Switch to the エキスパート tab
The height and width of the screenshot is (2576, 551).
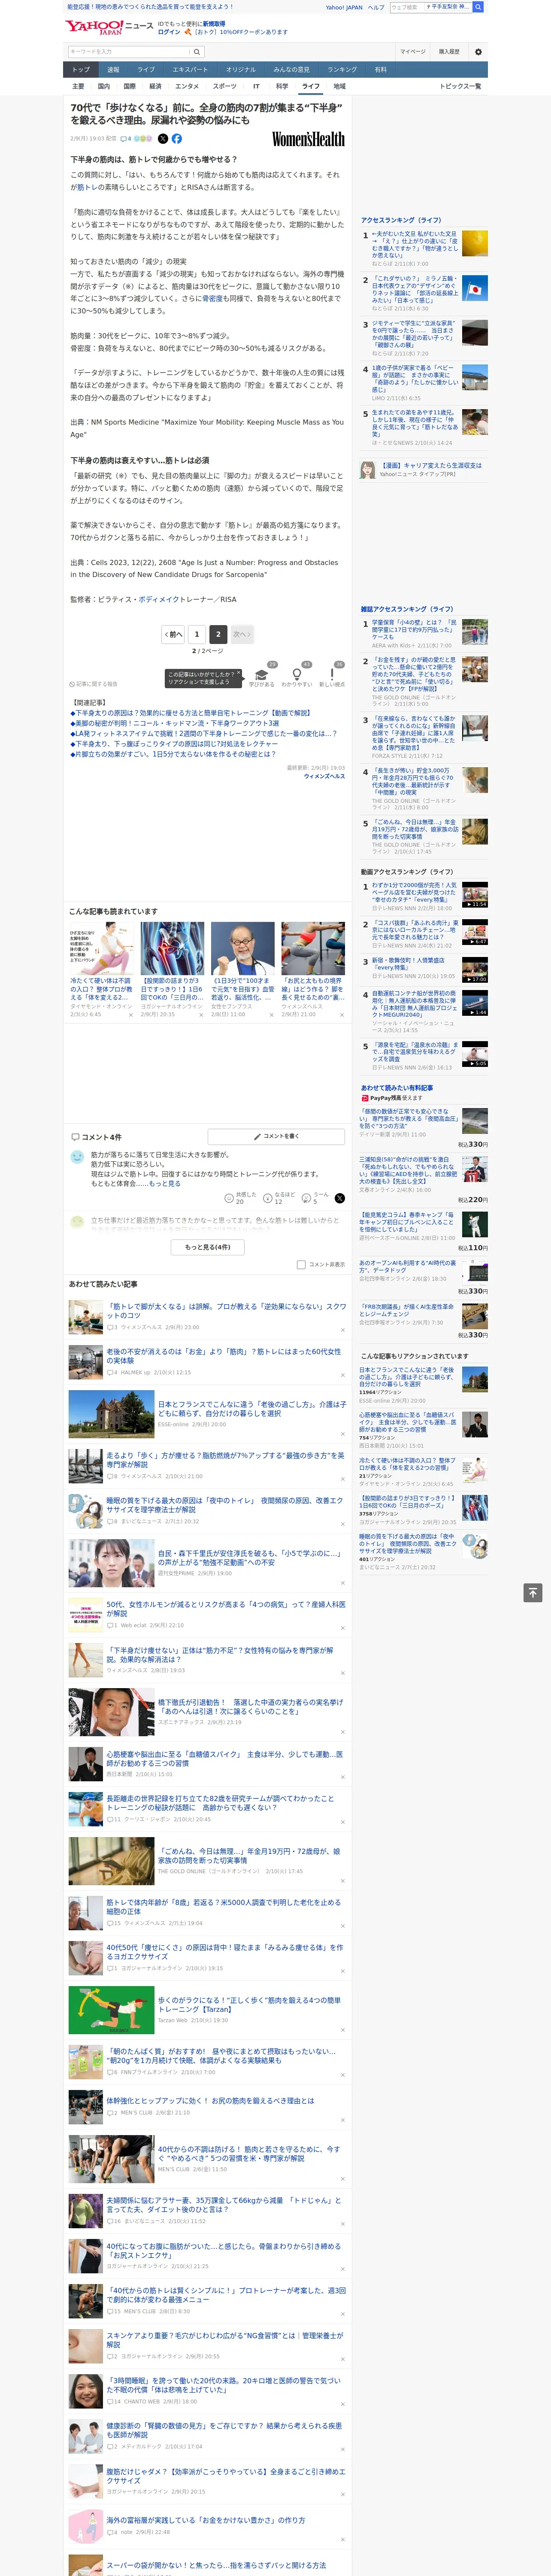[x=190, y=70]
